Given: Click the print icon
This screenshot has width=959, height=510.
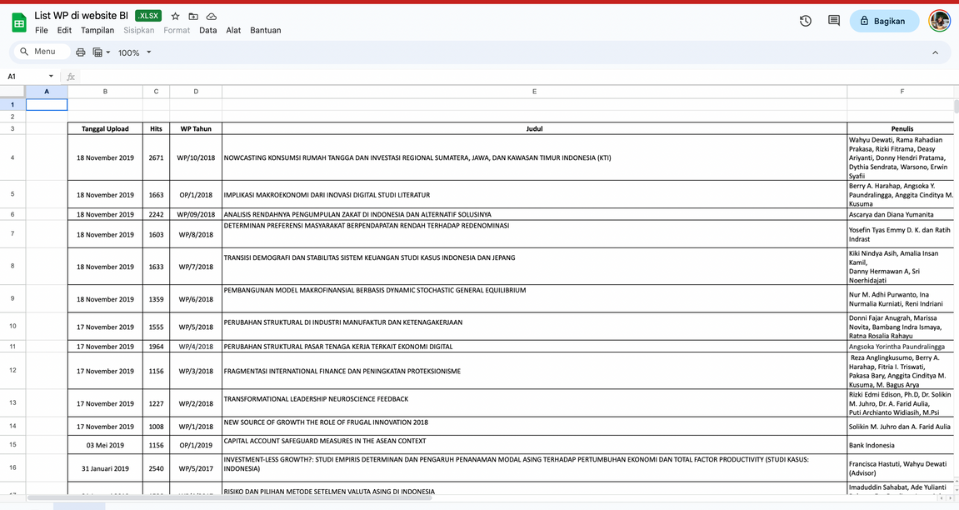Looking at the screenshot, I should click(x=81, y=52).
